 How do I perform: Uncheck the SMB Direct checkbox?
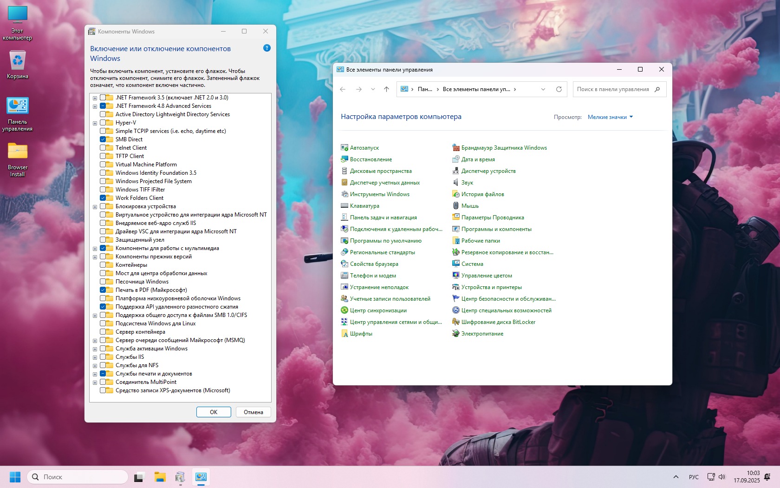[x=103, y=139]
